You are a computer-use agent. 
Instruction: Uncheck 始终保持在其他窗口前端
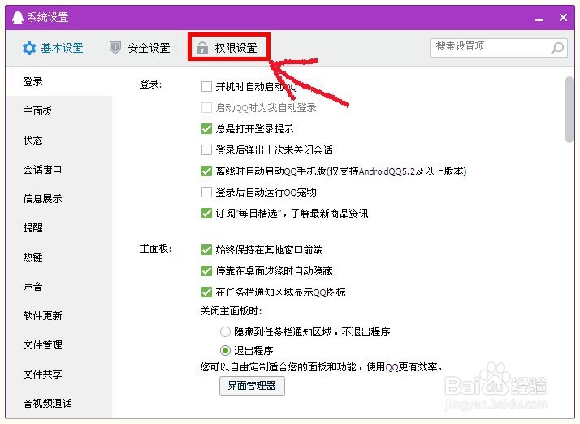206,249
